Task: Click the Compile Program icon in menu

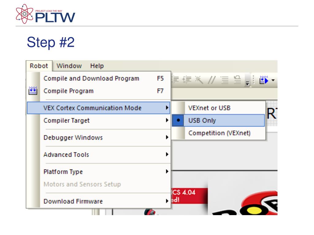Action: point(33,91)
